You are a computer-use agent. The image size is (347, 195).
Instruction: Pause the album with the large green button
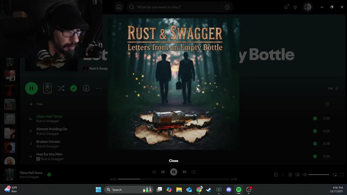pyautogui.click(x=31, y=88)
